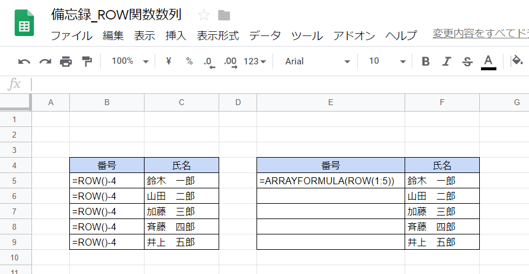Select the =ARRAYFORMULA(ROW(1:5)) cell

coord(331,181)
